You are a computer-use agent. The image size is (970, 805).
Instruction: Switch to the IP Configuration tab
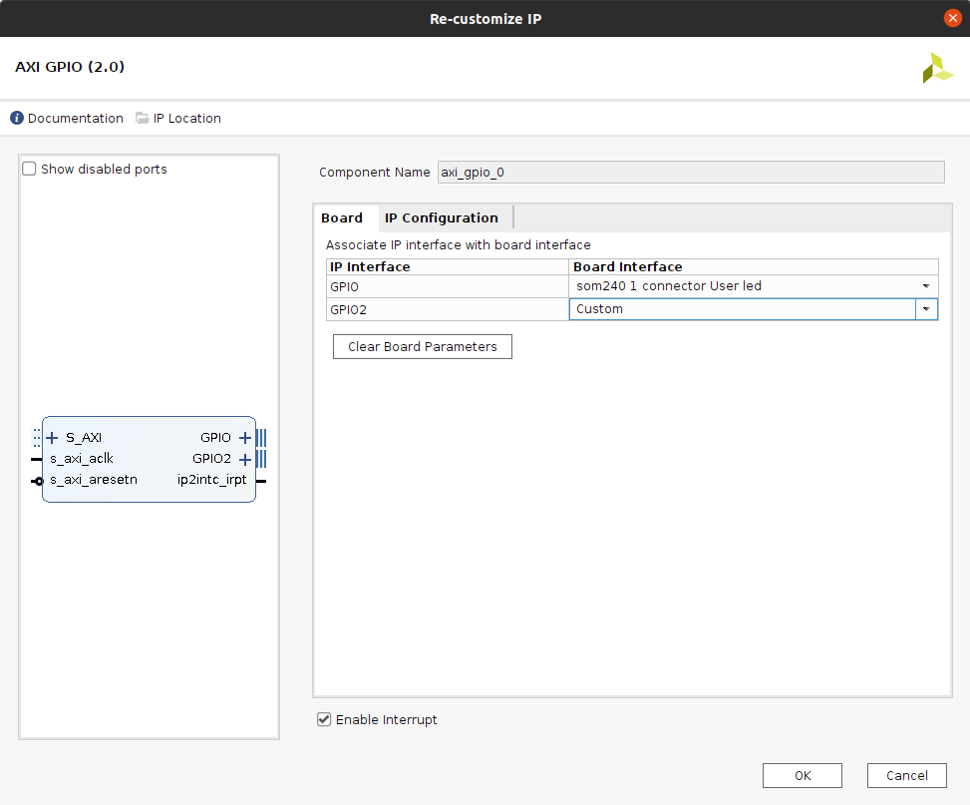click(x=441, y=218)
